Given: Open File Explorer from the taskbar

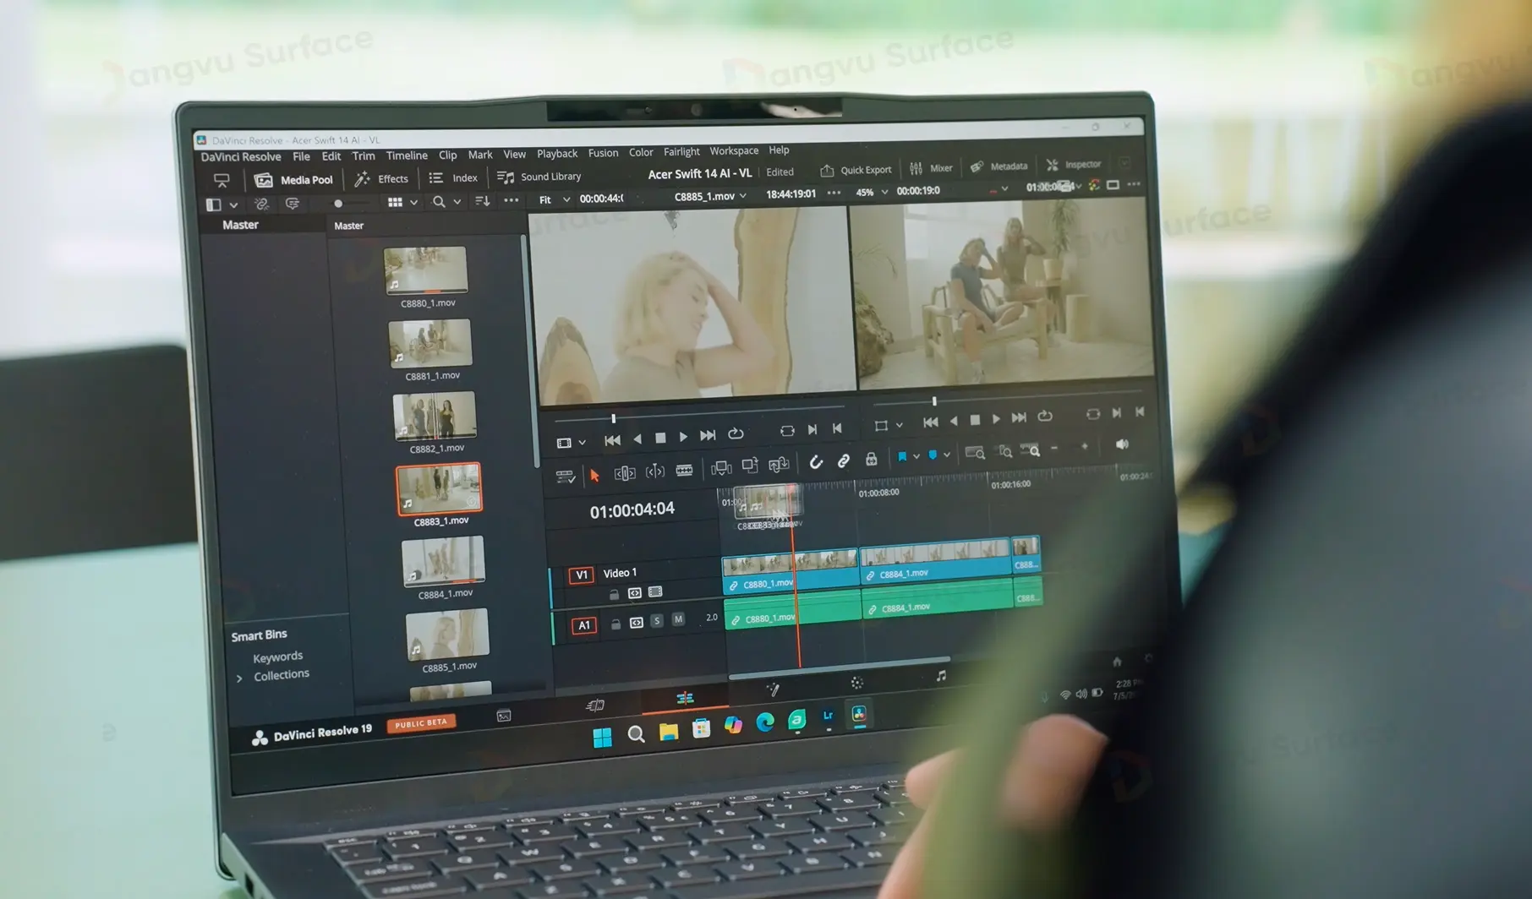Looking at the screenshot, I should tap(669, 732).
